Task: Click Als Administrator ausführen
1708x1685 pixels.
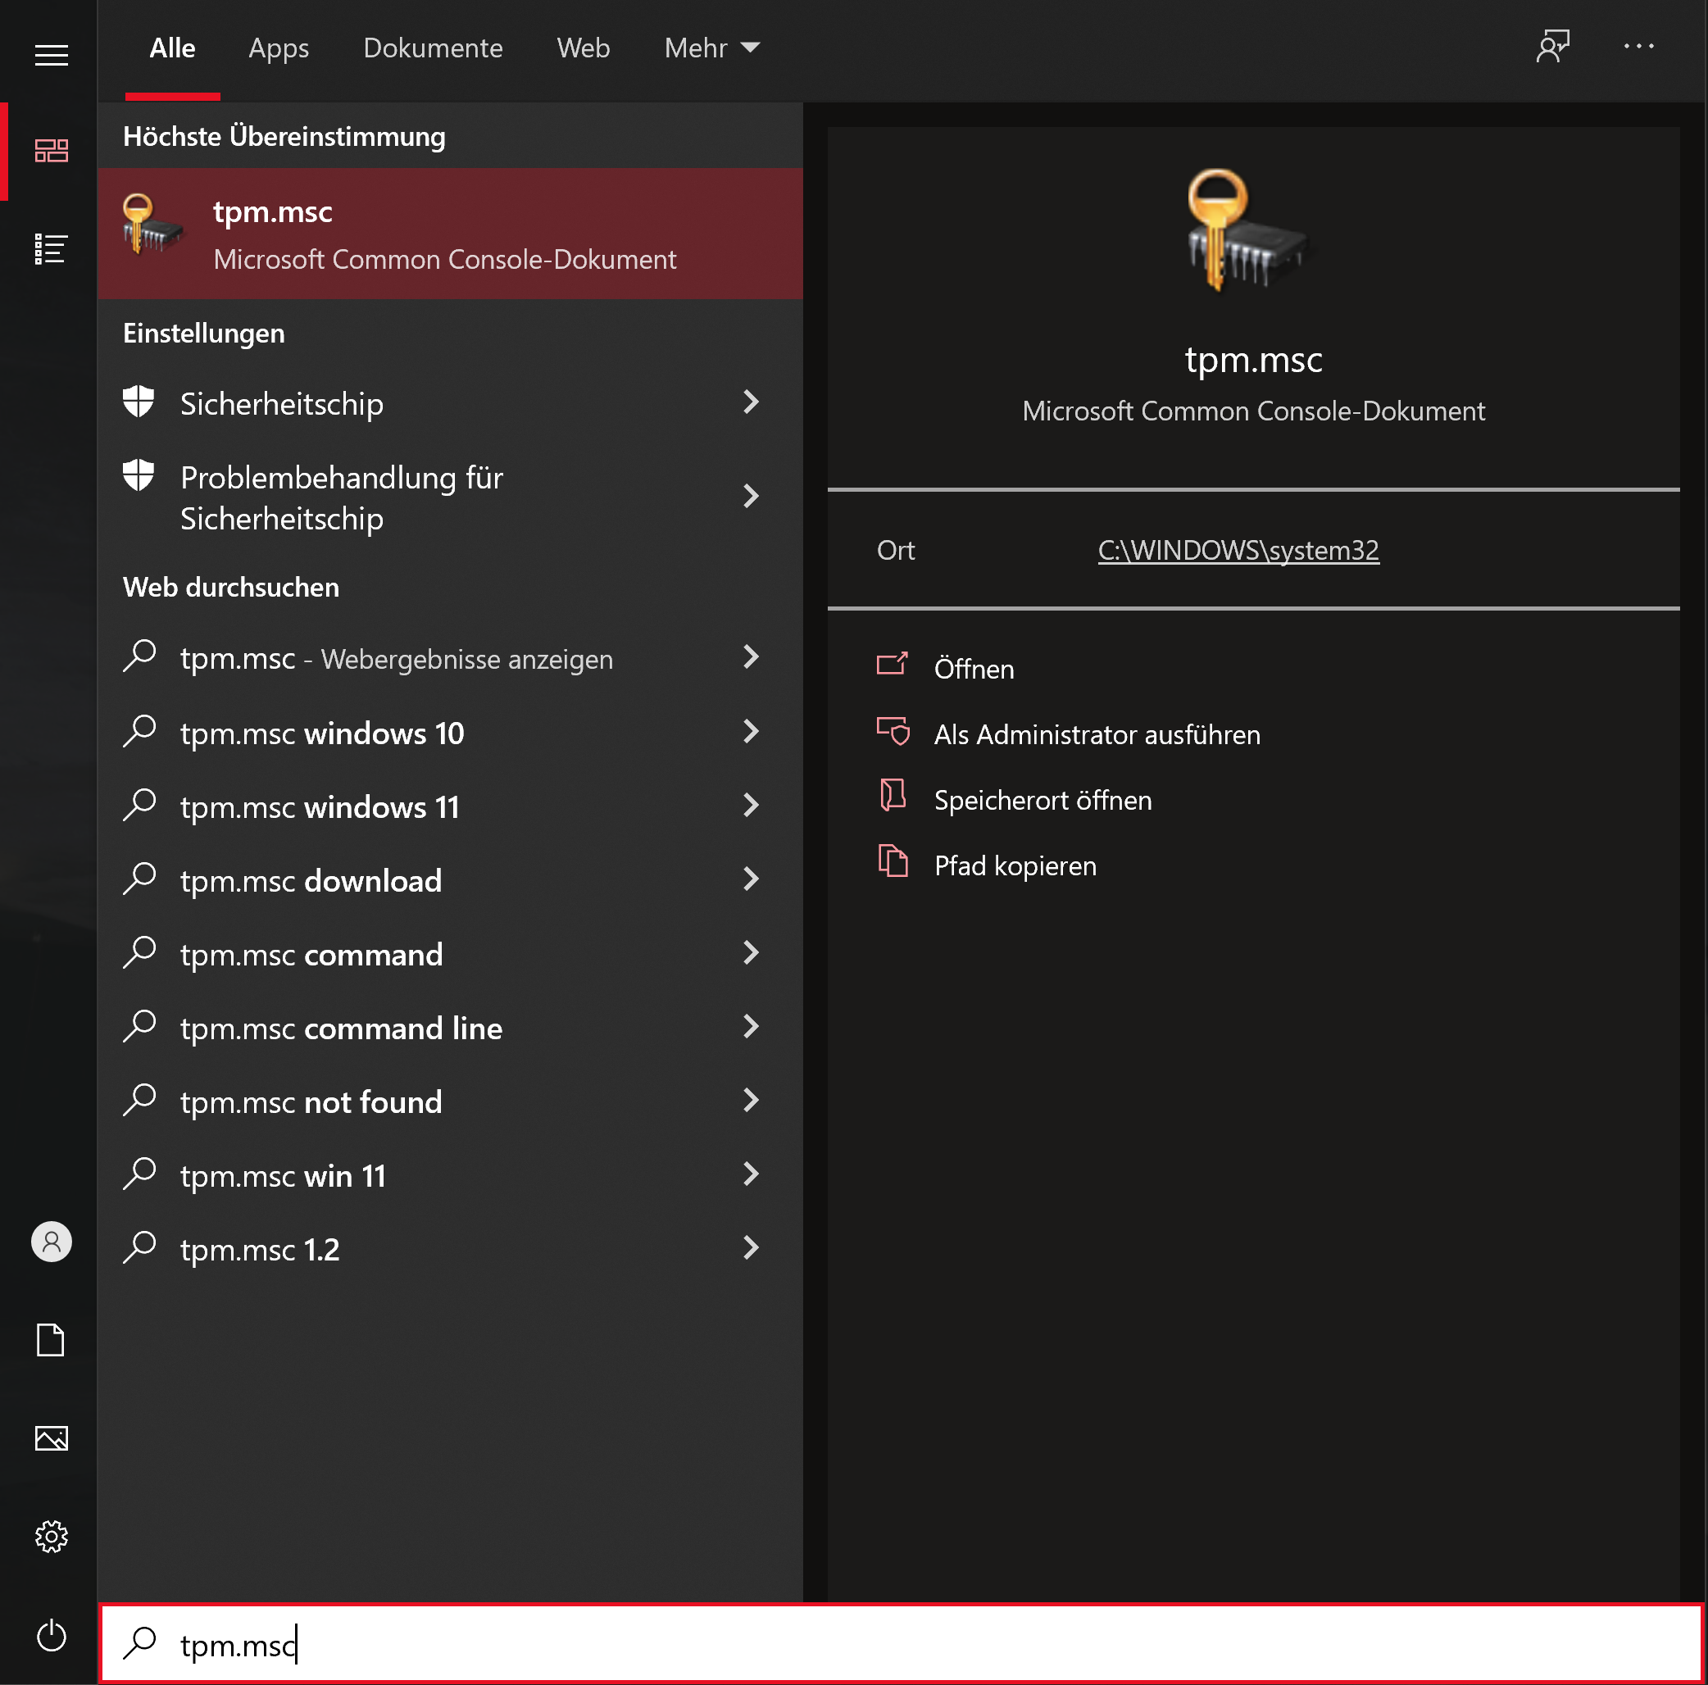Action: (1097, 734)
